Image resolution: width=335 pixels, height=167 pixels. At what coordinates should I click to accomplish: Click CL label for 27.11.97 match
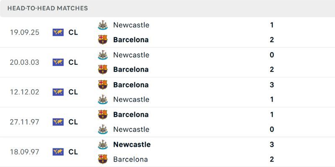pyautogui.click(x=73, y=122)
